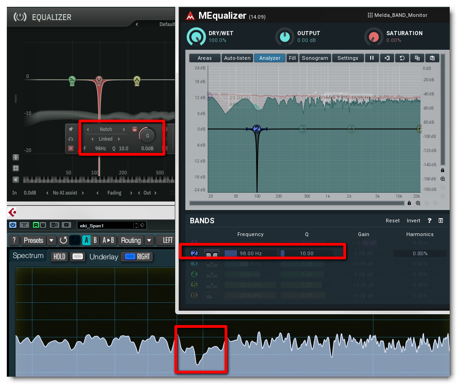Image resolution: width=462 pixels, height=389 pixels.
Task: Select previous filter type before Notch
Action: 88,129
